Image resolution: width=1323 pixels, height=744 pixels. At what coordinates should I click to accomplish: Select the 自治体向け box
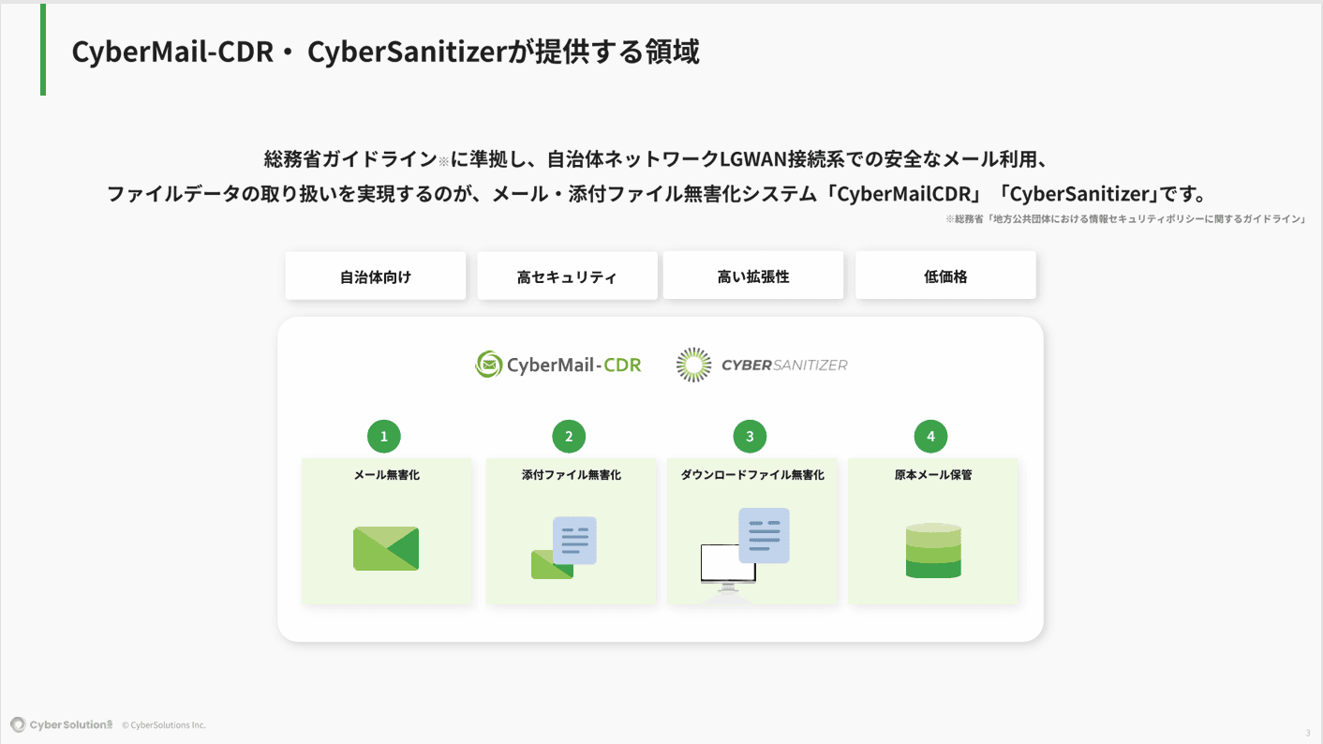click(376, 276)
